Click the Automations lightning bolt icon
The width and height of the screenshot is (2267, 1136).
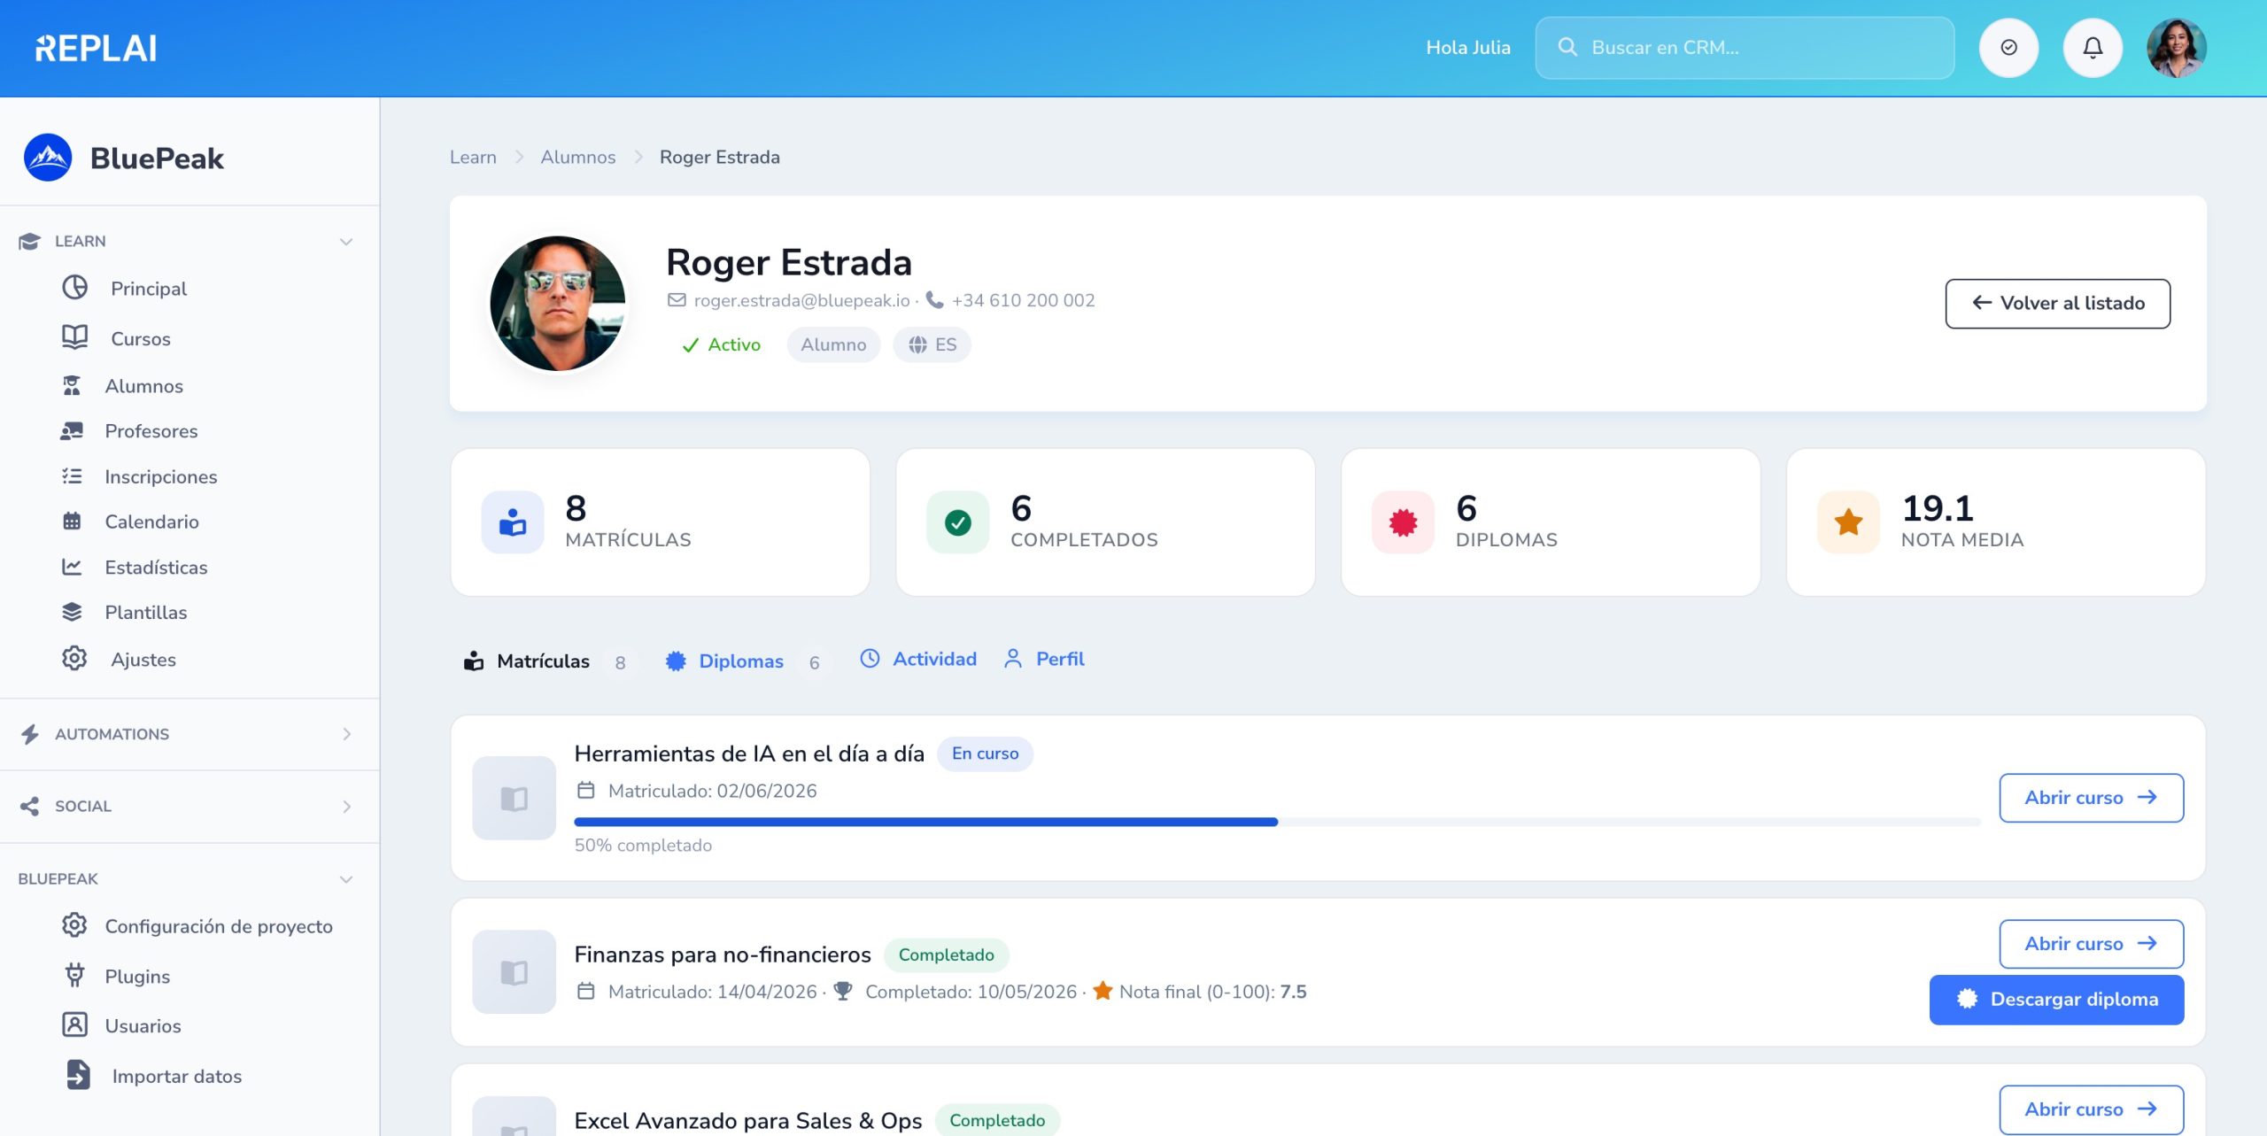pos(30,734)
